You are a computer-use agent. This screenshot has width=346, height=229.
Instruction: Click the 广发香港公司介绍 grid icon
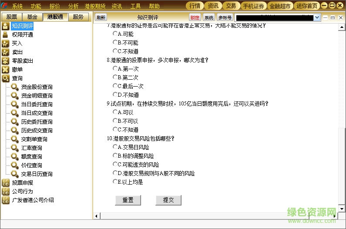click(x=6, y=200)
